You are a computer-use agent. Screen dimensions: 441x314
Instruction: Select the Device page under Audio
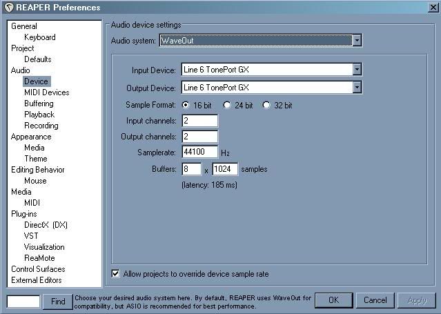pyautogui.click(x=37, y=81)
